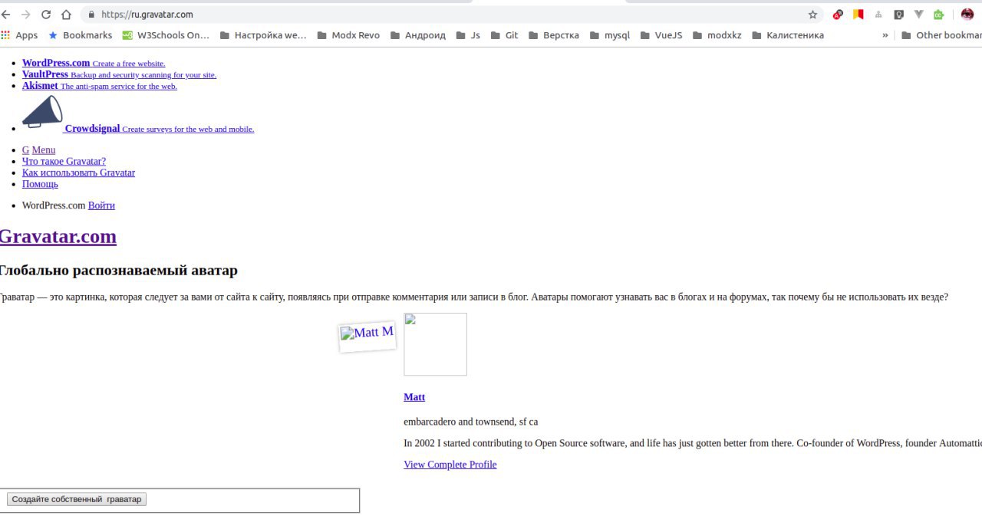Expand the Настройка we… bookmark folder
Screen dimensions: 982x519
coord(263,35)
